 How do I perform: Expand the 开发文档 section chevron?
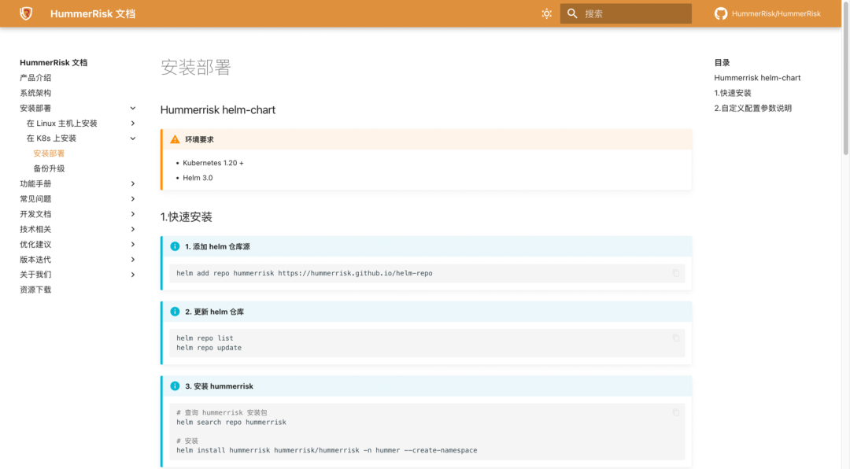(133, 214)
